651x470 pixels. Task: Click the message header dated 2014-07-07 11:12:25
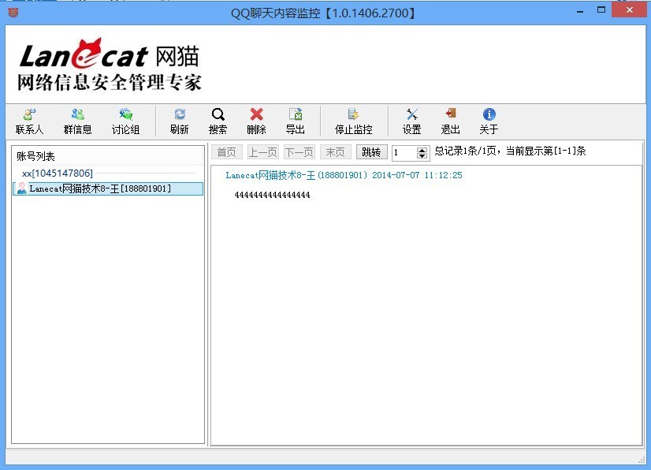pos(344,175)
